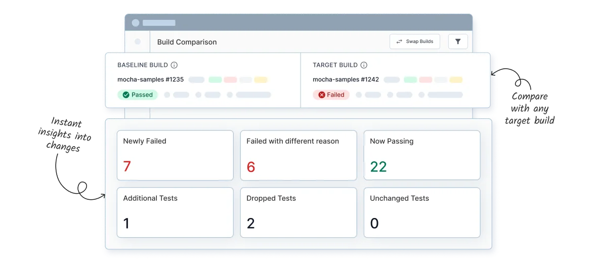Viewport: 597px width, 263px height.
Task: Open the Newly Failed card
Action: click(175, 155)
